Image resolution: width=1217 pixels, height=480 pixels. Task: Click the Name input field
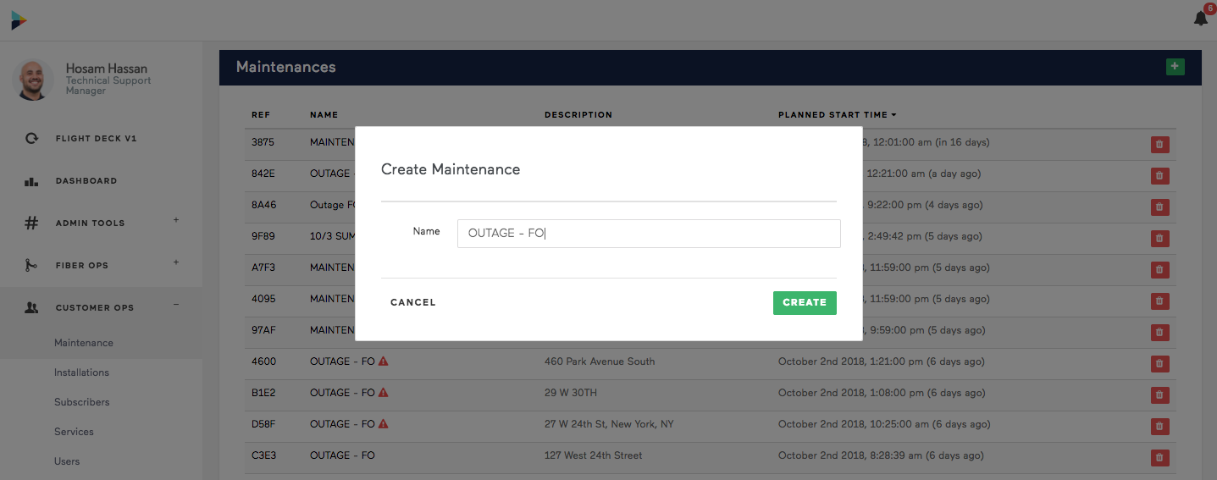pyautogui.click(x=649, y=234)
